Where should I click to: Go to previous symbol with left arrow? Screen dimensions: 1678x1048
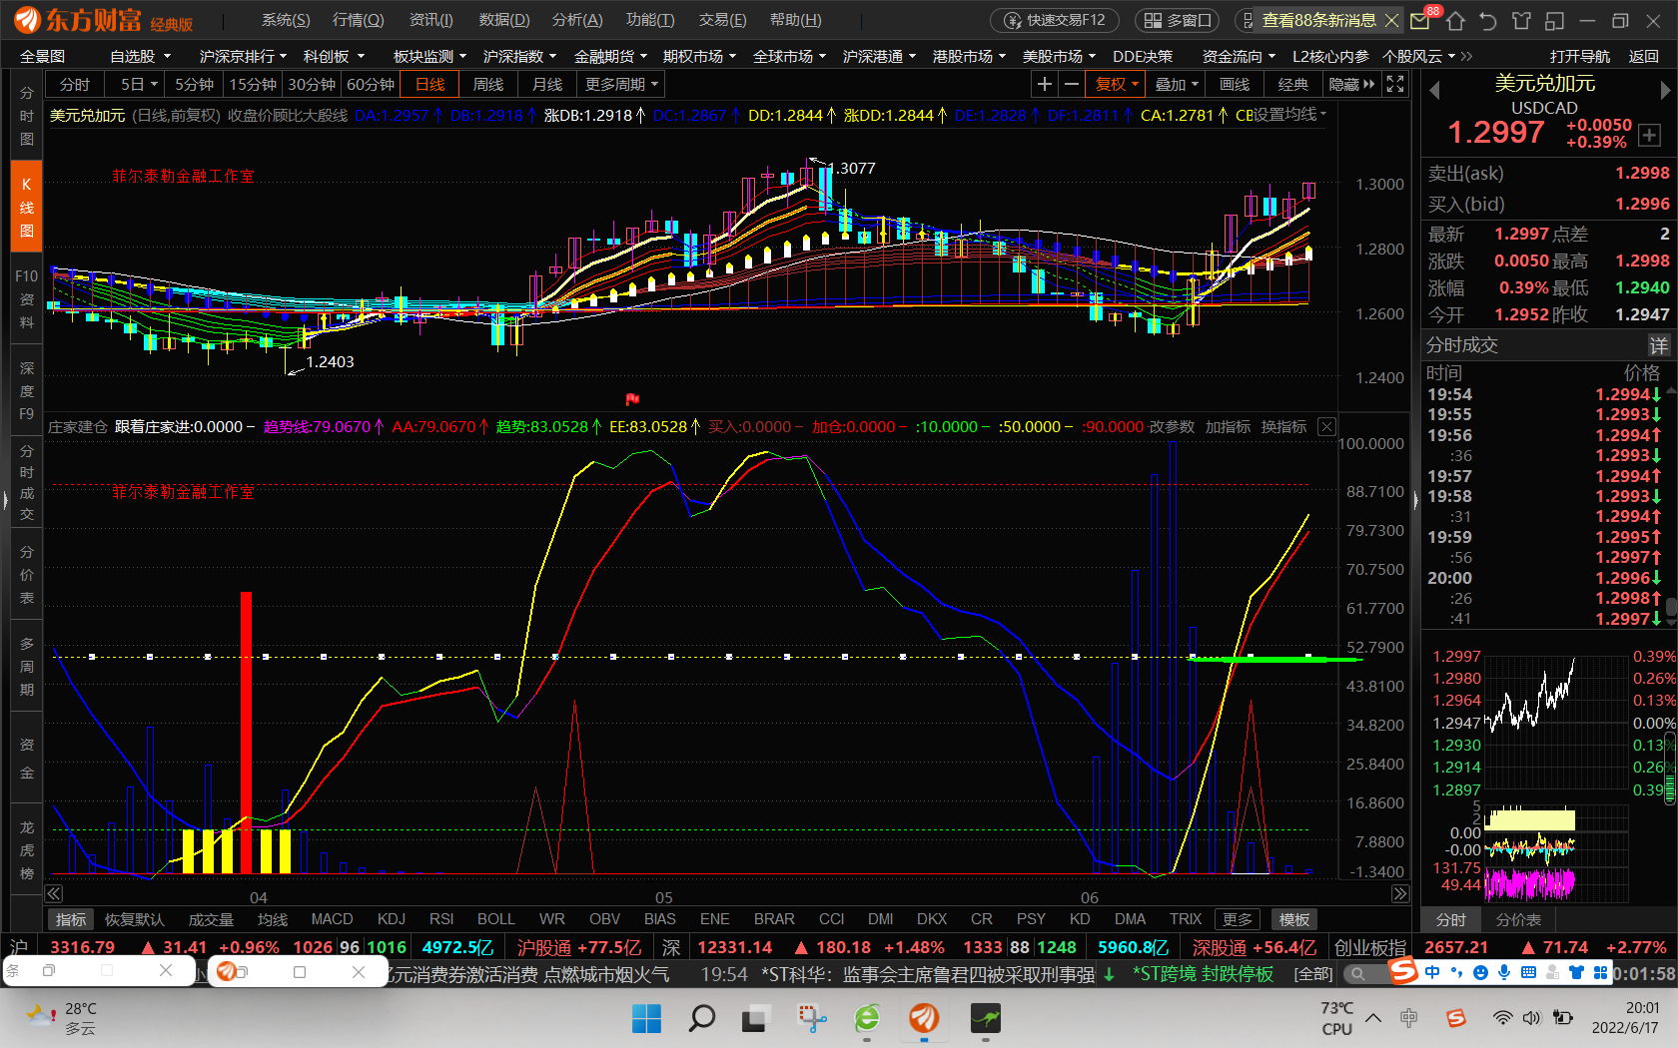pyautogui.click(x=1434, y=91)
